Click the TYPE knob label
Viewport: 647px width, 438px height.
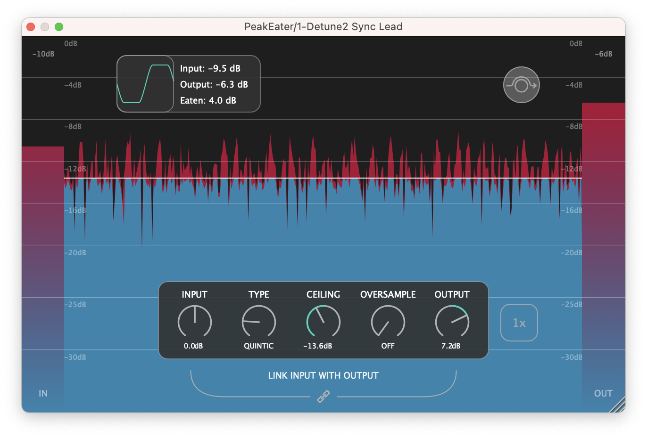(x=259, y=294)
